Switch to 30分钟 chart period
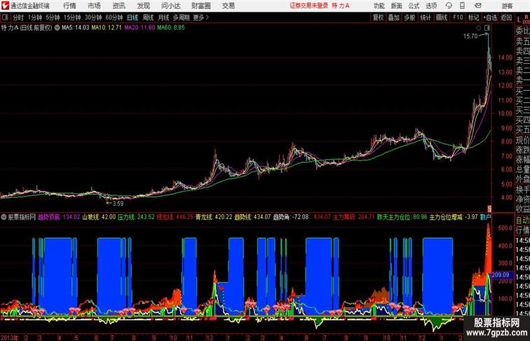 (93, 18)
